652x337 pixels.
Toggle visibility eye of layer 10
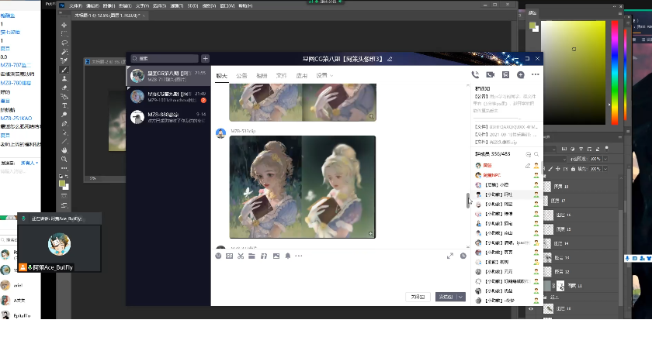(x=531, y=309)
